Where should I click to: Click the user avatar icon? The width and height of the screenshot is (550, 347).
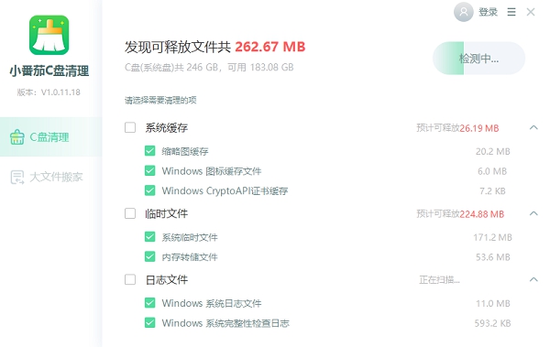463,12
